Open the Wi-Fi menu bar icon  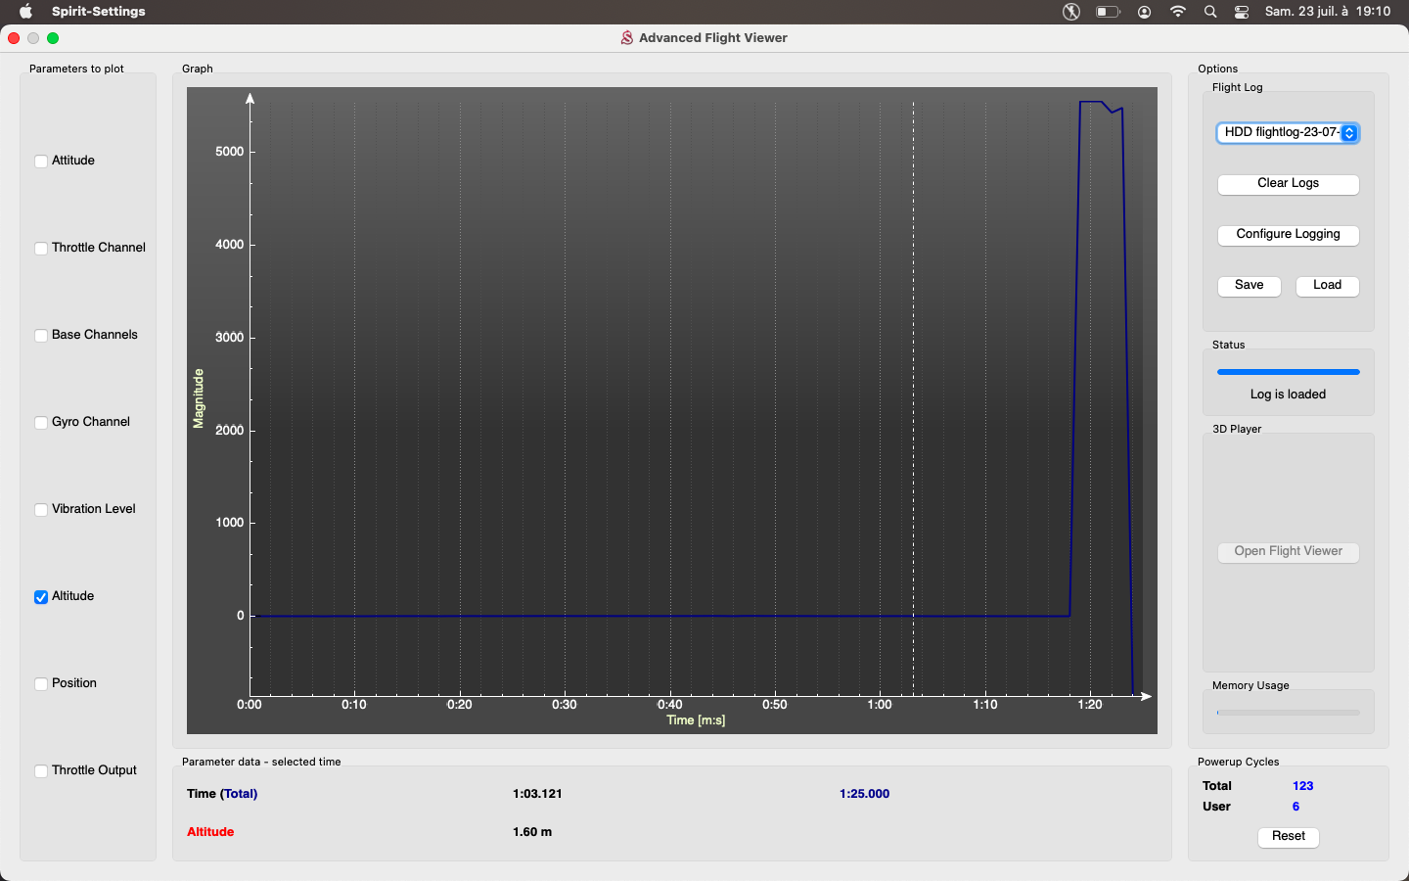pos(1178,12)
